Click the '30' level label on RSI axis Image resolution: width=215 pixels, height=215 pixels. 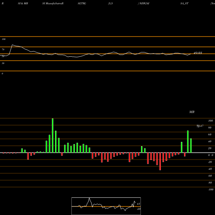[x=3, y=63]
